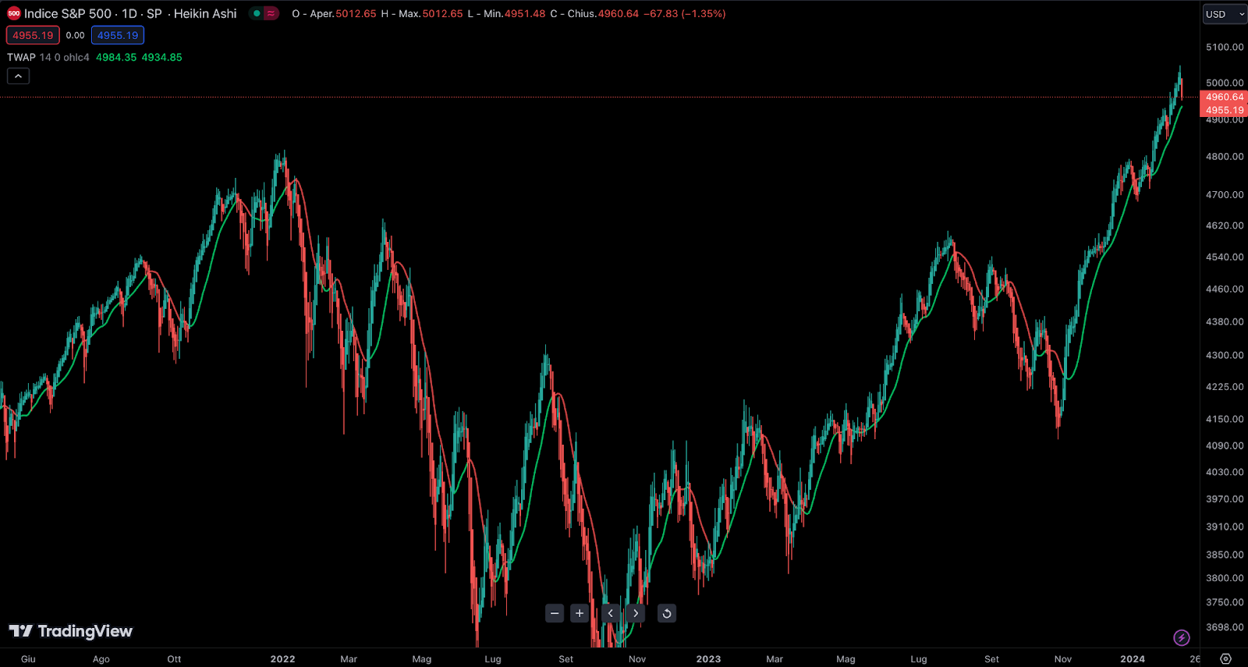Open the USD currency dropdown
Screen dimensions: 1248x667
[x=1225, y=14]
